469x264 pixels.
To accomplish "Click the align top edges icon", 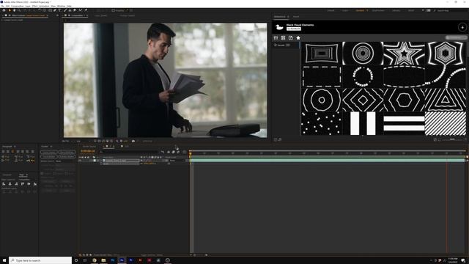I will point(23,184).
